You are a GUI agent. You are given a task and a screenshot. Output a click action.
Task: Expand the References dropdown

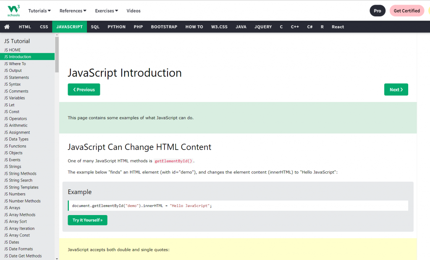73,11
